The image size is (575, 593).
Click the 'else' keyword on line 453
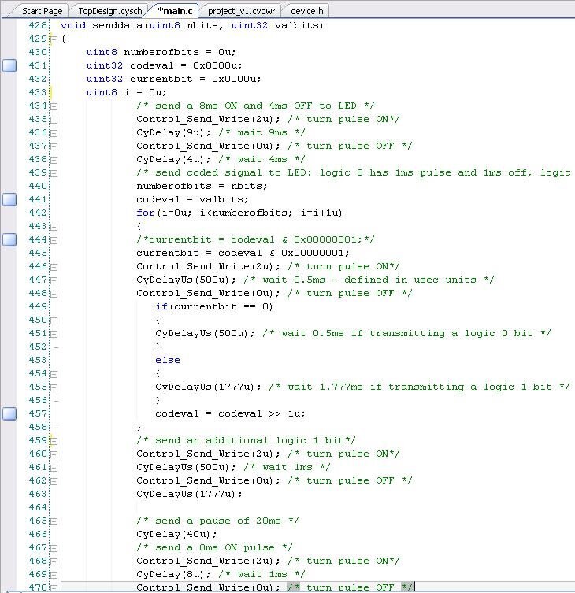[x=168, y=360]
